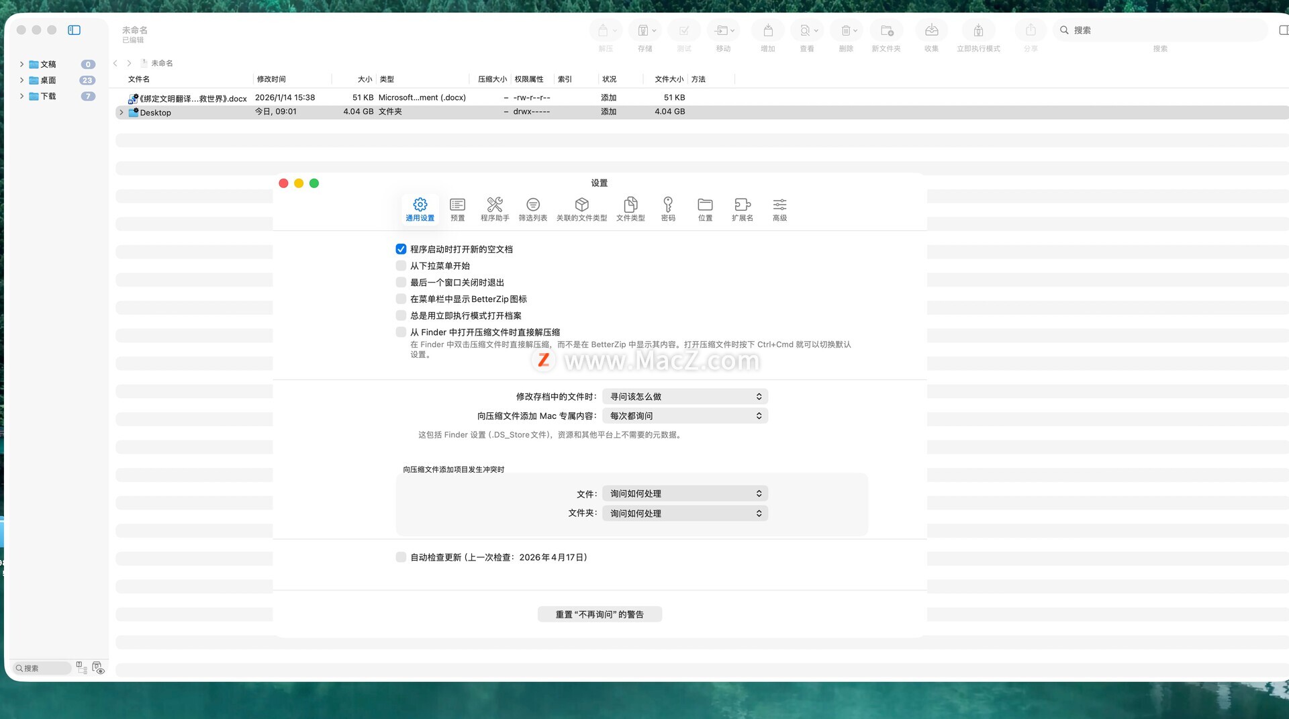Click the 未命名 document icon in path bar
1289x719 pixels.
[144, 63]
